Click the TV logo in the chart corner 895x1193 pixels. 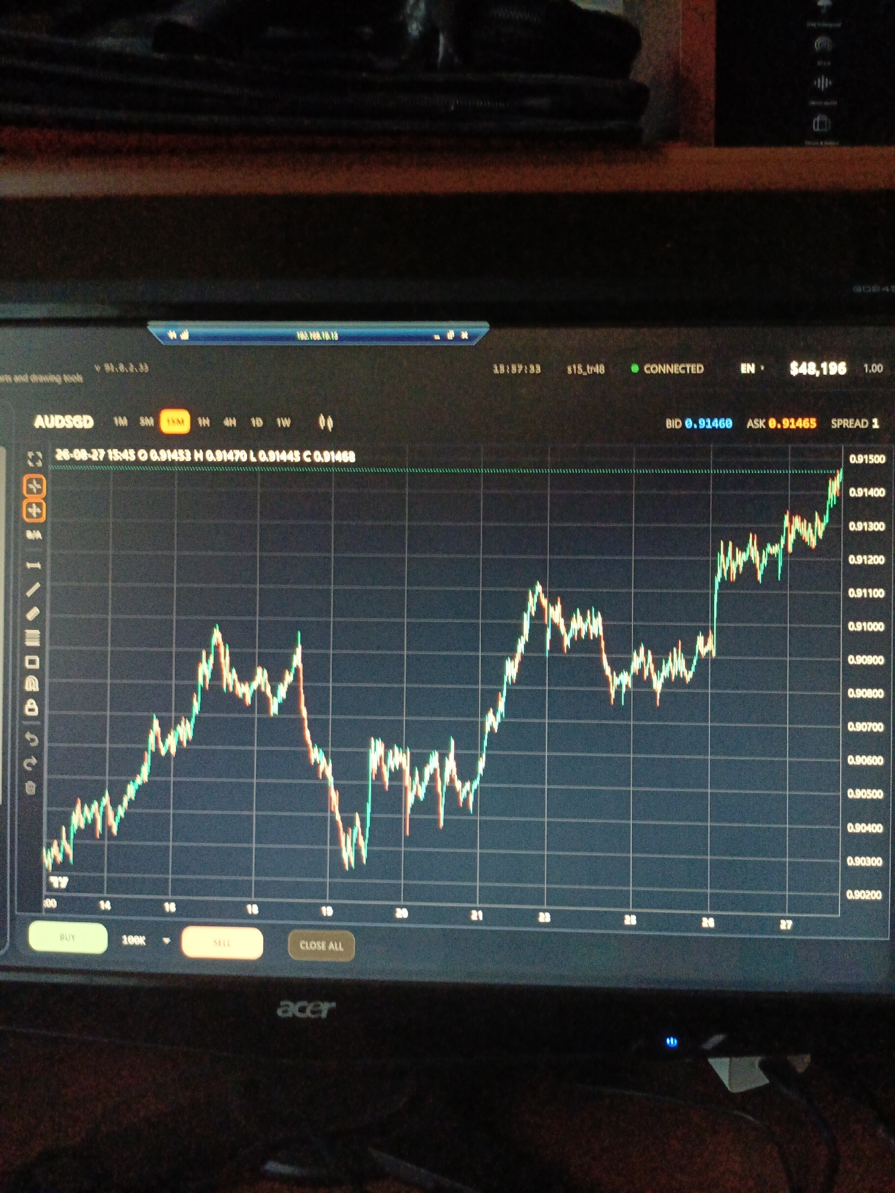pyautogui.click(x=58, y=882)
